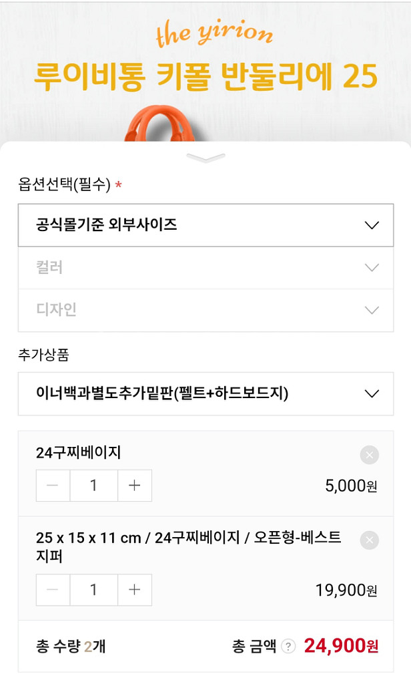411x684 pixels.
Task: Remove the 25 x 15 x 11 cm item
Action: 369,540
